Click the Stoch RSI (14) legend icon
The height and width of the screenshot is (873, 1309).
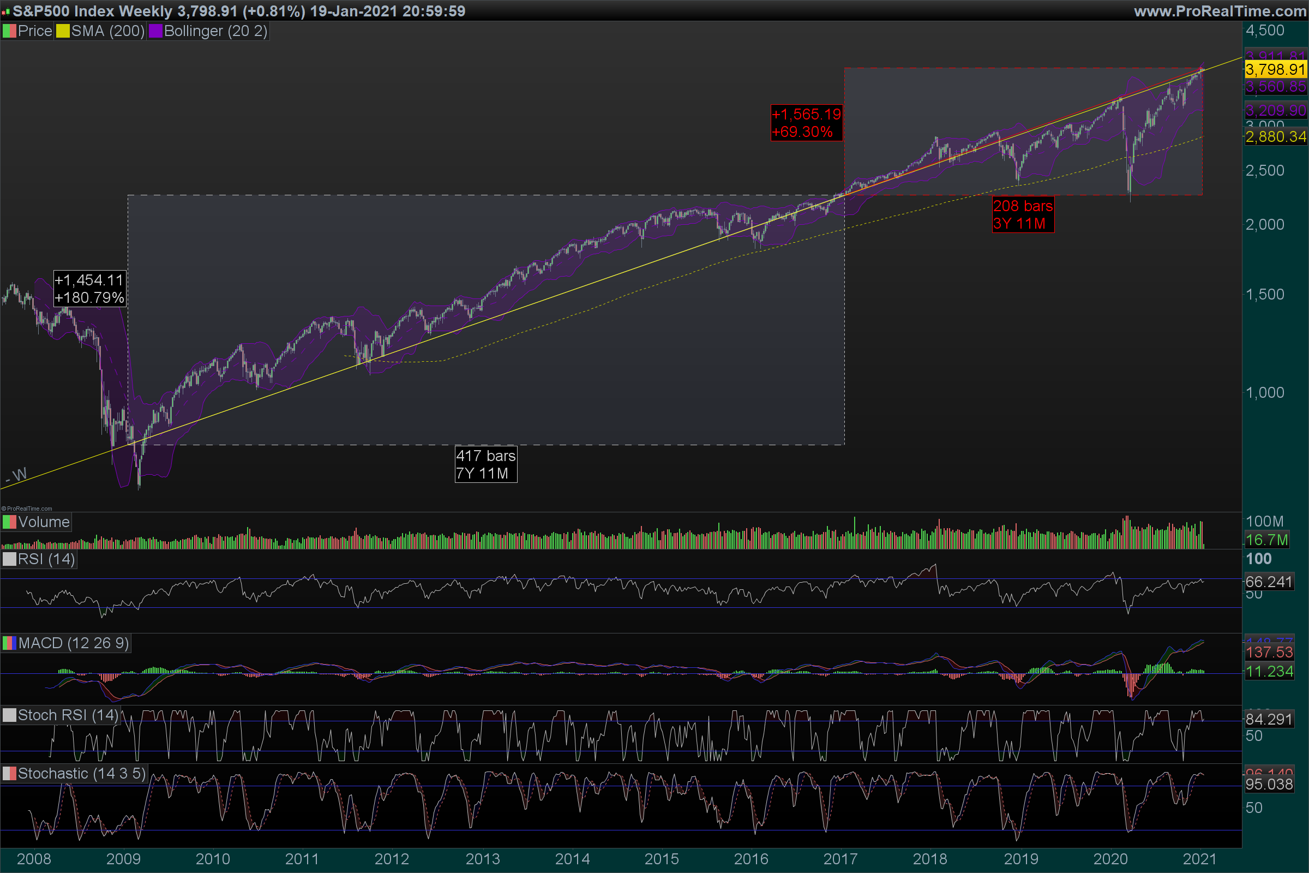9,715
